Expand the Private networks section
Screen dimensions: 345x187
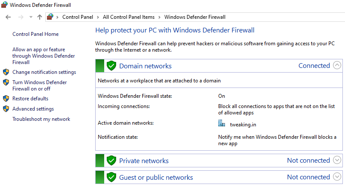click(337, 161)
